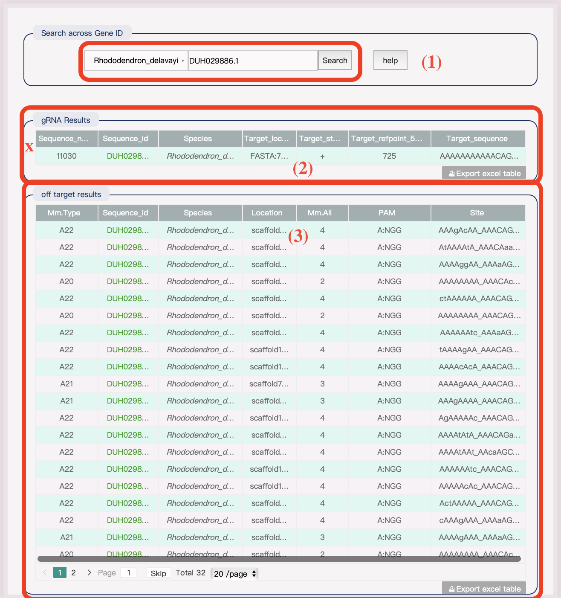Select sequence number 11030 cell

click(x=67, y=156)
